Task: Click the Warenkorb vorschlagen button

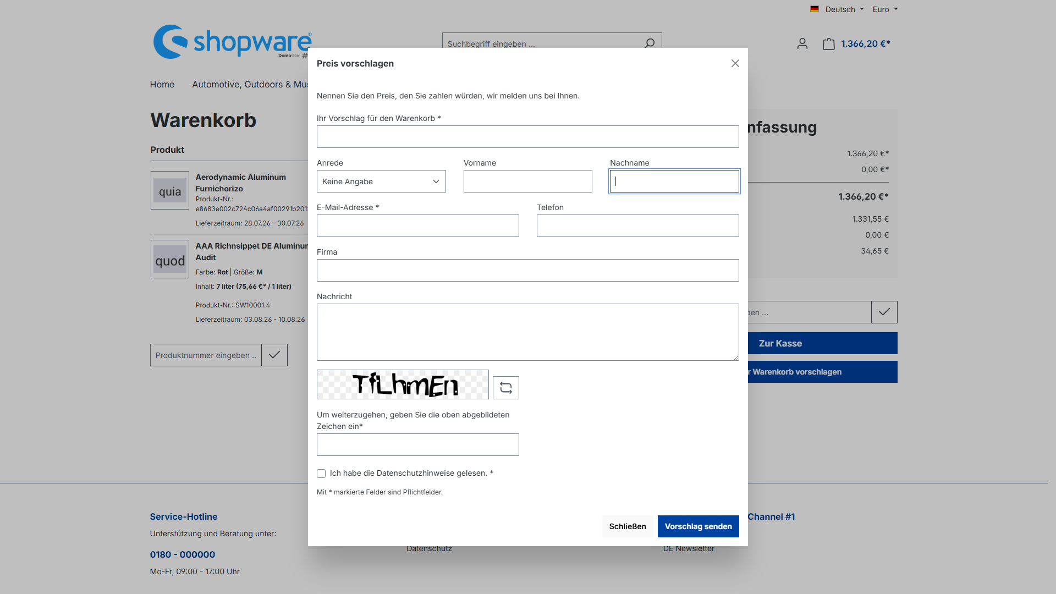Action: 823,372
